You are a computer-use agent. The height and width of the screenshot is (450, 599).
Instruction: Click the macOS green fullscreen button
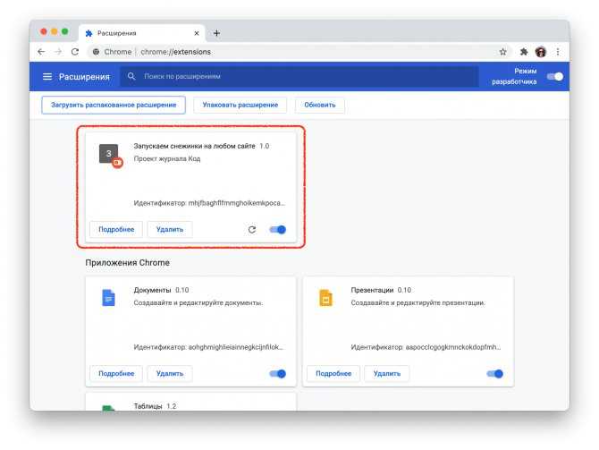(x=65, y=31)
